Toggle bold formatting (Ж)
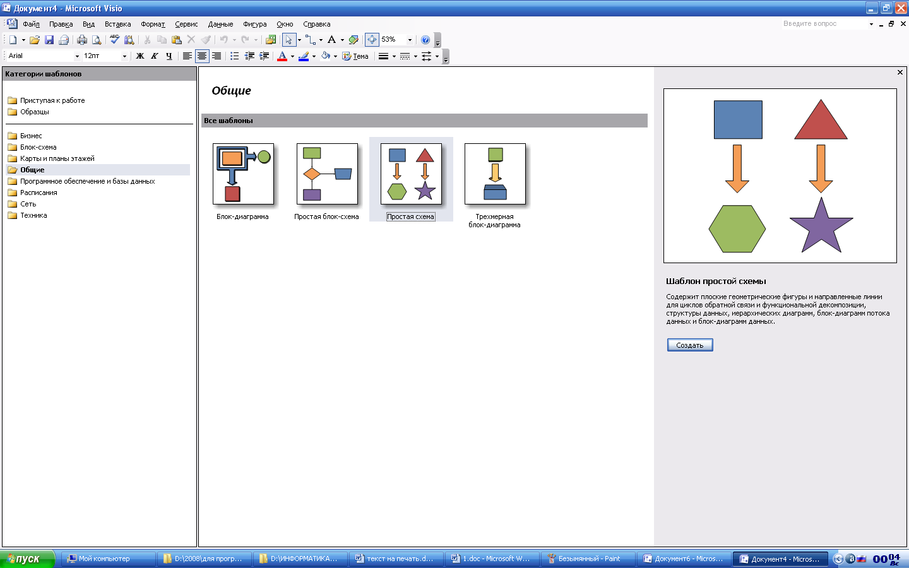The width and height of the screenshot is (909, 568). point(140,56)
